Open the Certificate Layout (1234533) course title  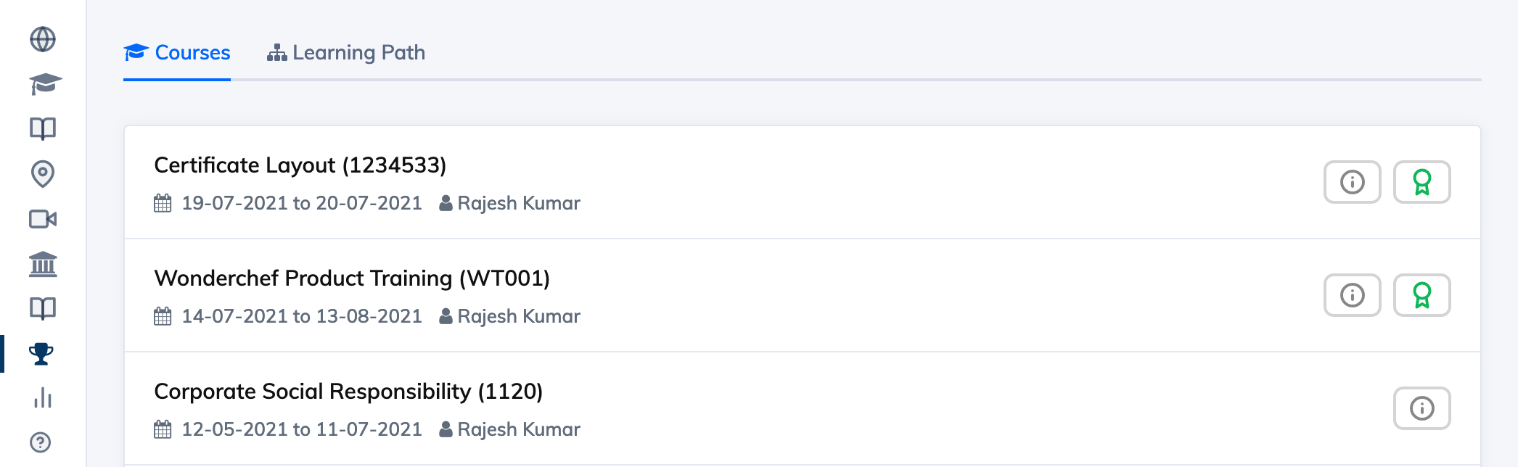[300, 165]
